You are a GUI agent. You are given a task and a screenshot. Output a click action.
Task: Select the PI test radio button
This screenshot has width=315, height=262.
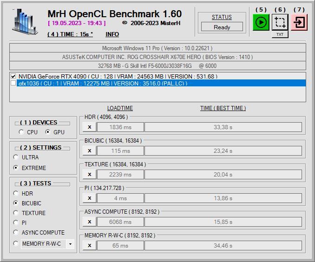point(16,223)
